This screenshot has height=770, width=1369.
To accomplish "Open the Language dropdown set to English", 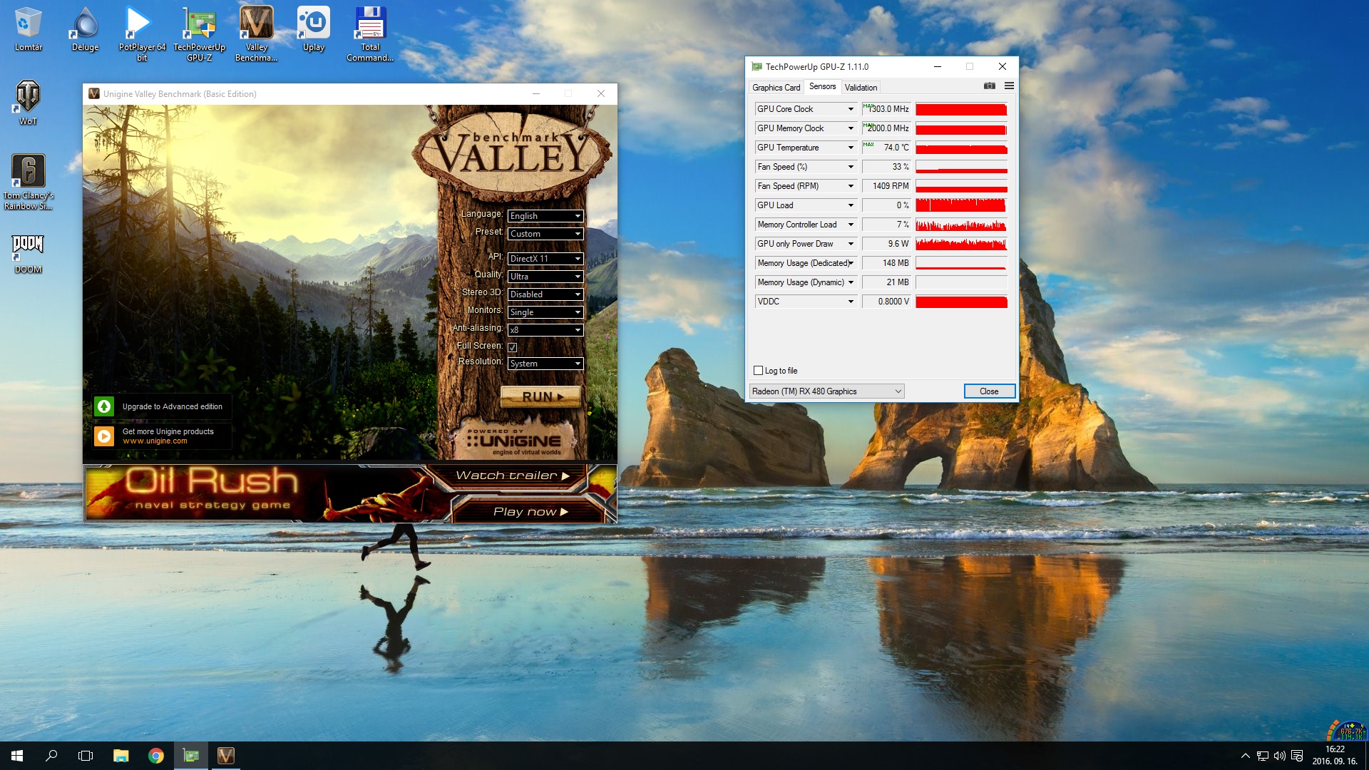I will click(x=545, y=216).
